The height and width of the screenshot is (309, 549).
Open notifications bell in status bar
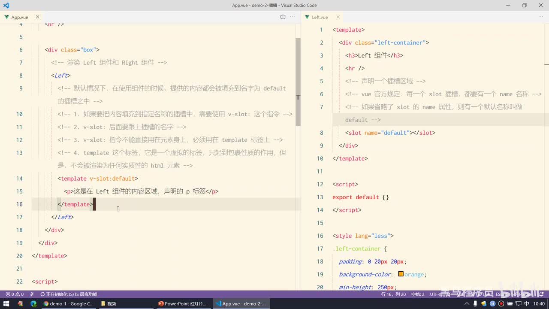pos(541,294)
